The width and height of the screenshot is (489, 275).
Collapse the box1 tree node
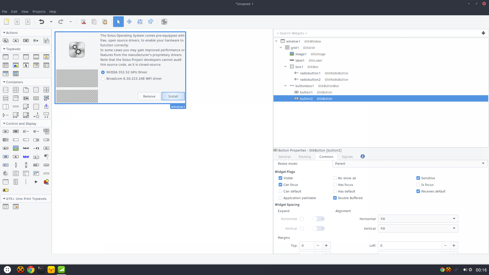(x=286, y=67)
